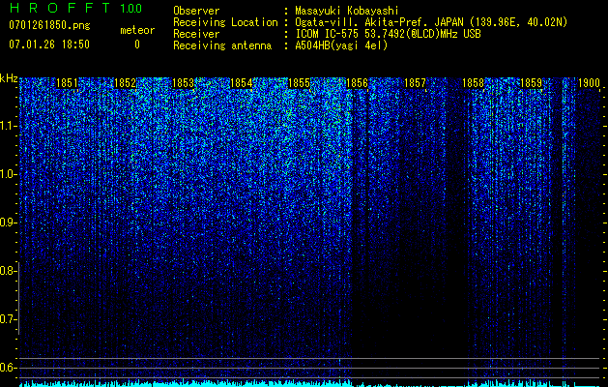
Task: Click the 1900 time marker
Action: click(589, 83)
